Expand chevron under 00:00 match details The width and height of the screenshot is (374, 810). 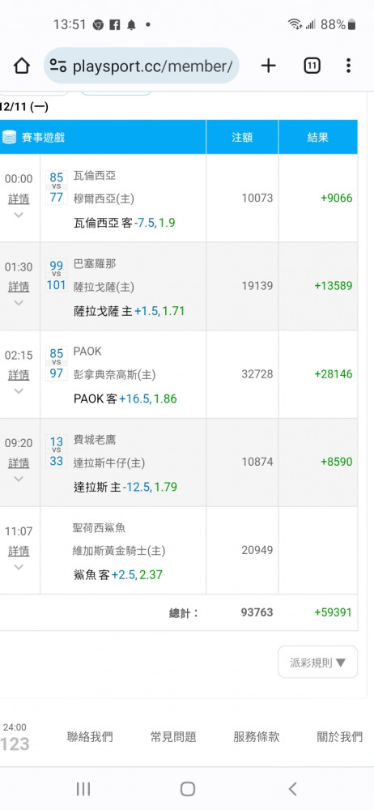pyautogui.click(x=19, y=215)
